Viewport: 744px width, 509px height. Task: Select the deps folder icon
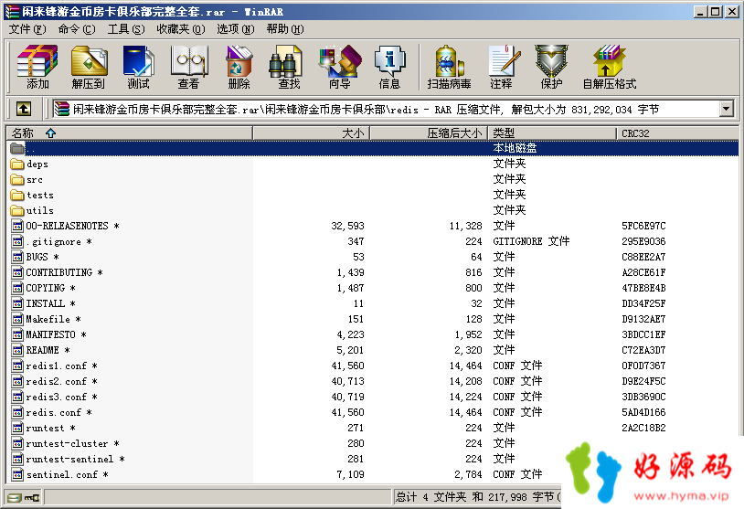[x=17, y=164]
